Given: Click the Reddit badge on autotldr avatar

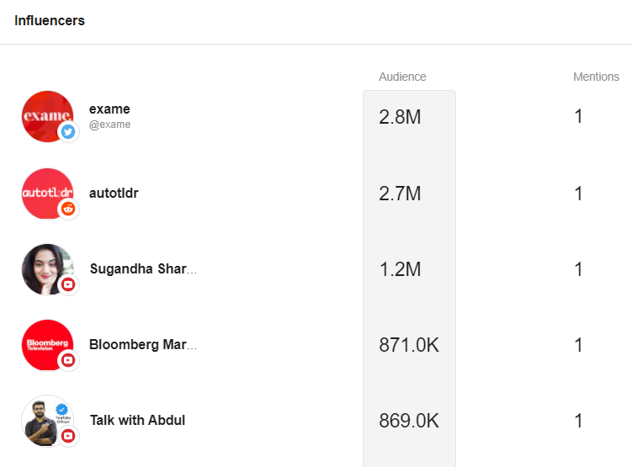Looking at the screenshot, I should (x=68, y=209).
